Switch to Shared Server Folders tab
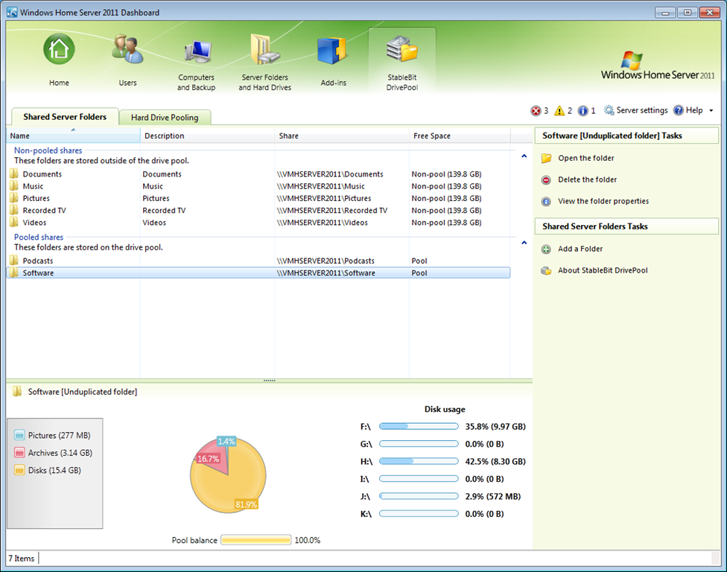Viewport: 727px width, 572px height. (65, 117)
